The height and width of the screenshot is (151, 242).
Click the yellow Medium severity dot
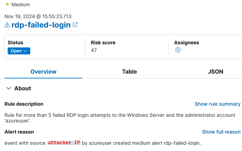pyautogui.click(x=7, y=4)
